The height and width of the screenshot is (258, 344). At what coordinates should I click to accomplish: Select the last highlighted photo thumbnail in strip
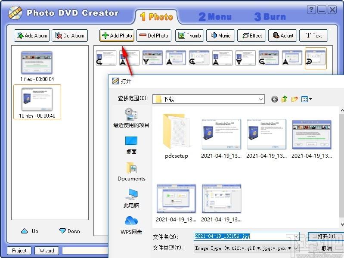(x=316, y=58)
